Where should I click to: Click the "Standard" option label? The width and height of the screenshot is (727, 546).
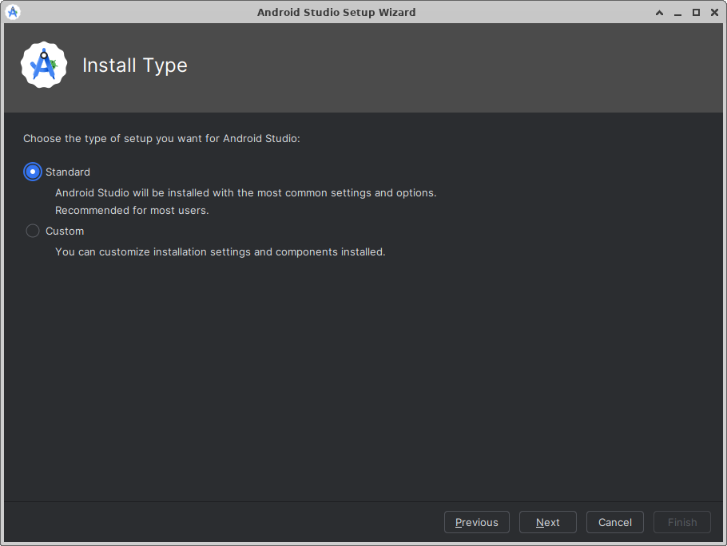(68, 172)
